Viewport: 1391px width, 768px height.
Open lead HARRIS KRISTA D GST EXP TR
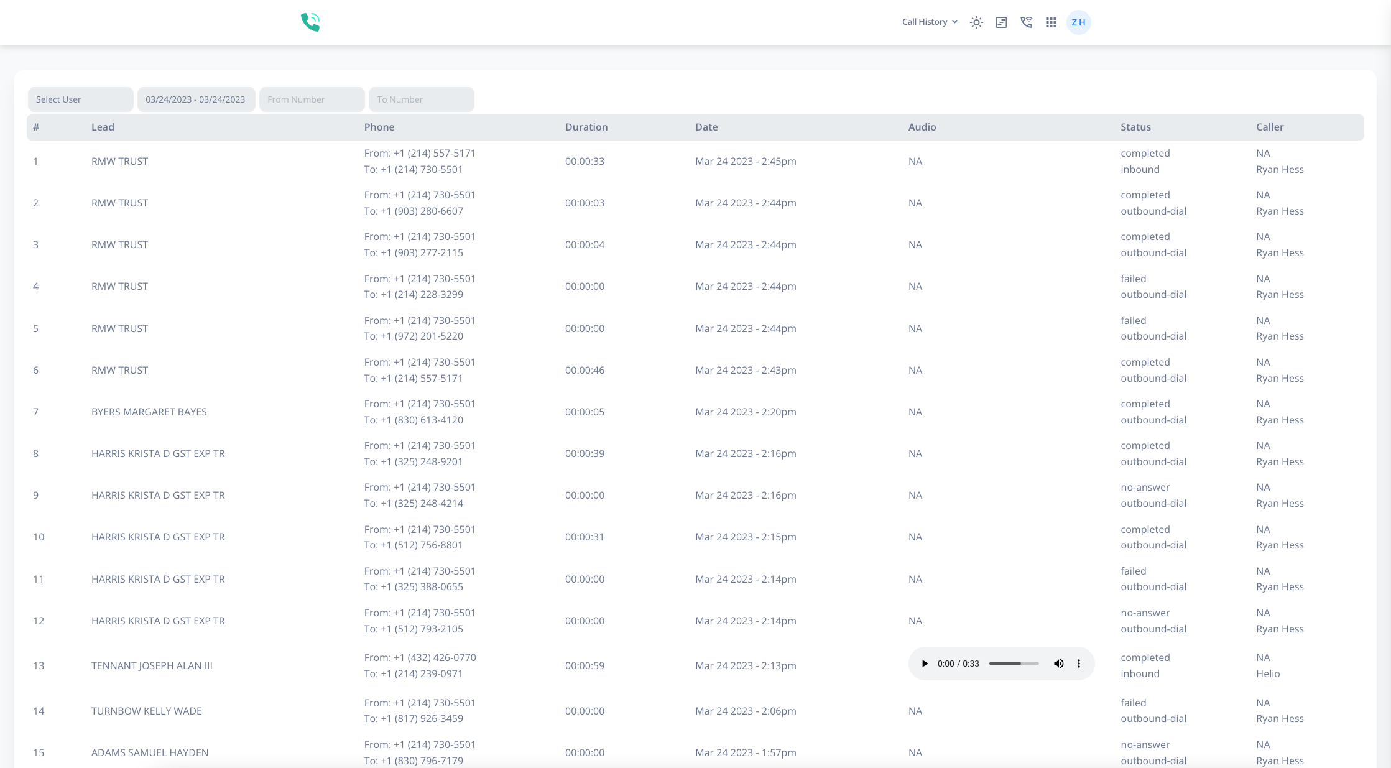158,453
